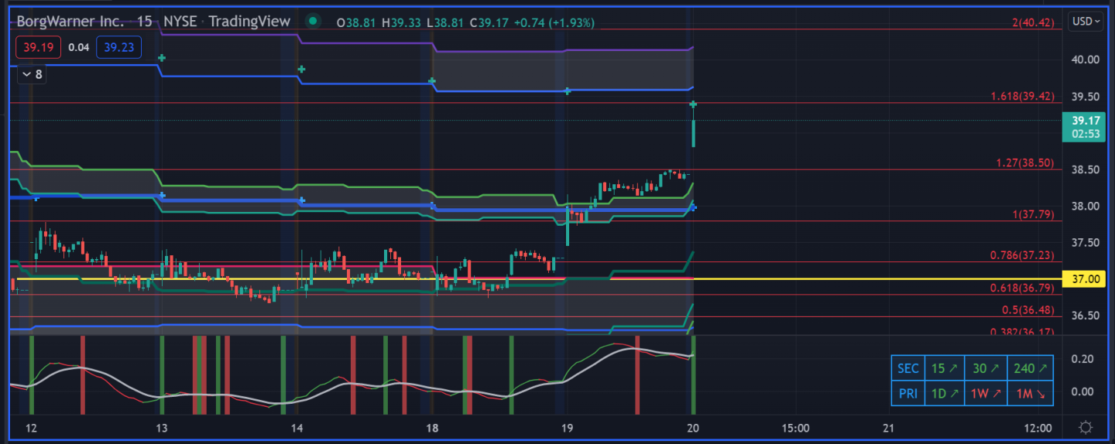The height and width of the screenshot is (444, 1115).
Task: Click the spread value 0.04
Action: [78, 47]
